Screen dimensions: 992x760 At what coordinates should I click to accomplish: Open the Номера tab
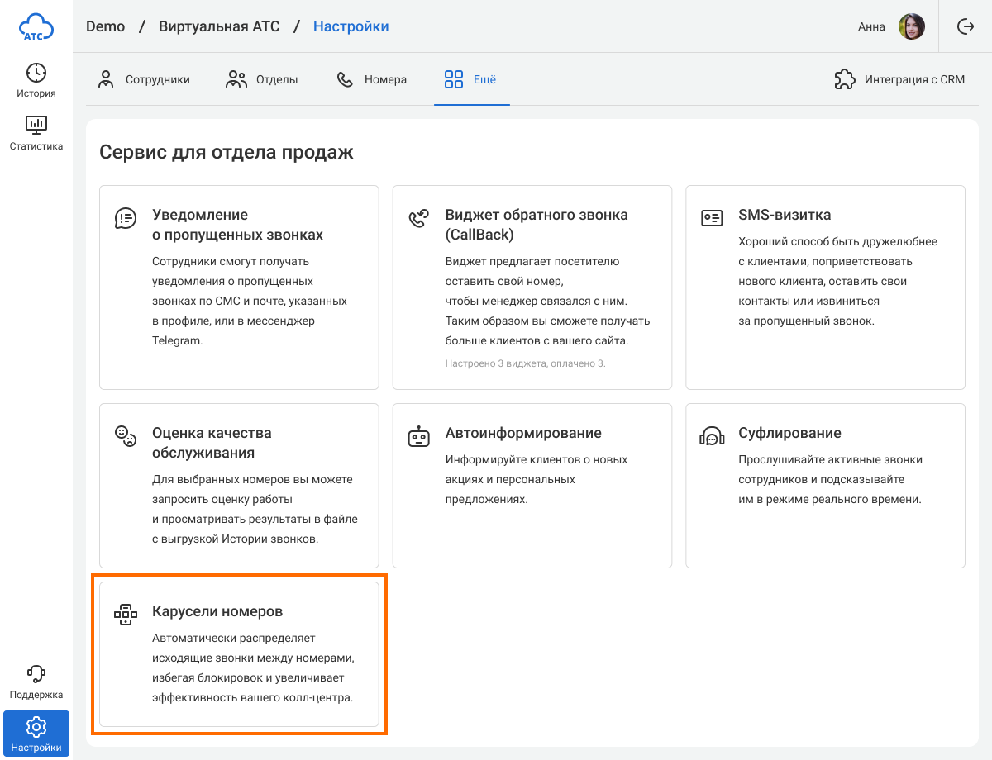(x=372, y=80)
